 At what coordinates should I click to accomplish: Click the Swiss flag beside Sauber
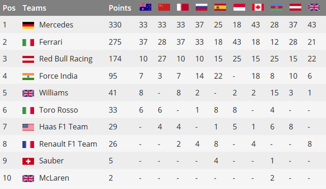tap(28, 161)
